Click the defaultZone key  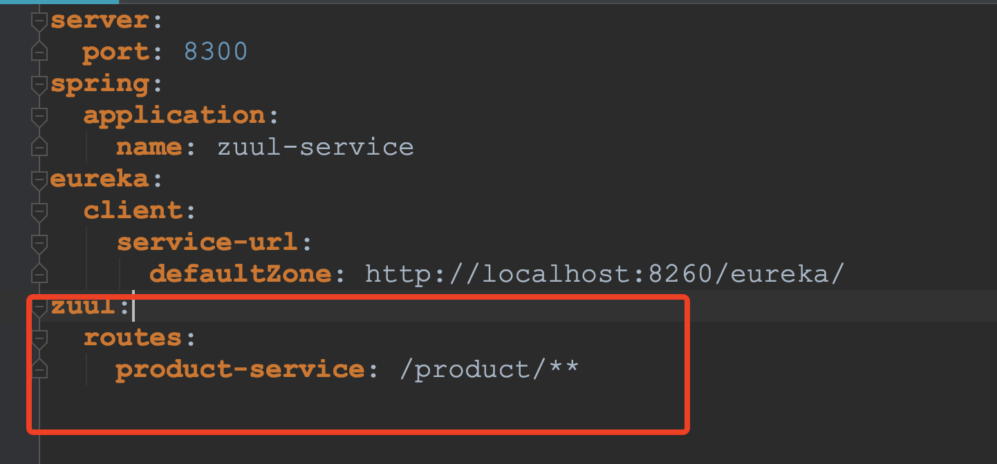241,274
